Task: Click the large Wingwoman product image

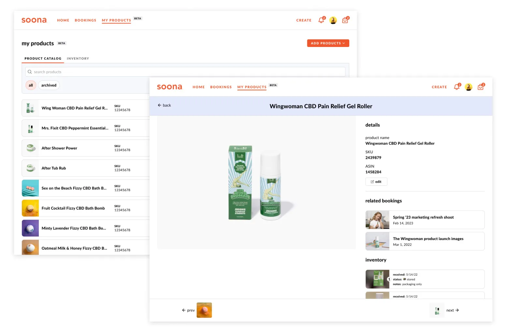Action: [256, 183]
